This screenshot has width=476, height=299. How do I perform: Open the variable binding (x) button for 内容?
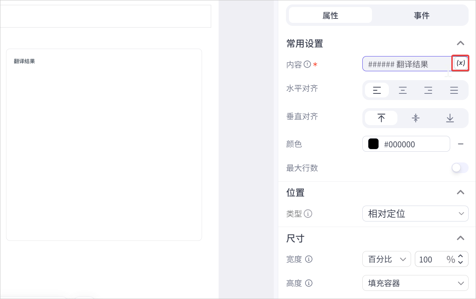(x=461, y=63)
